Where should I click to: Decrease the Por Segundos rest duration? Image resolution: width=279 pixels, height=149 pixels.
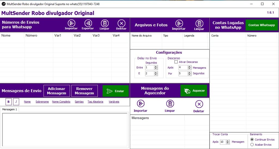pyautogui.click(x=190, y=75)
